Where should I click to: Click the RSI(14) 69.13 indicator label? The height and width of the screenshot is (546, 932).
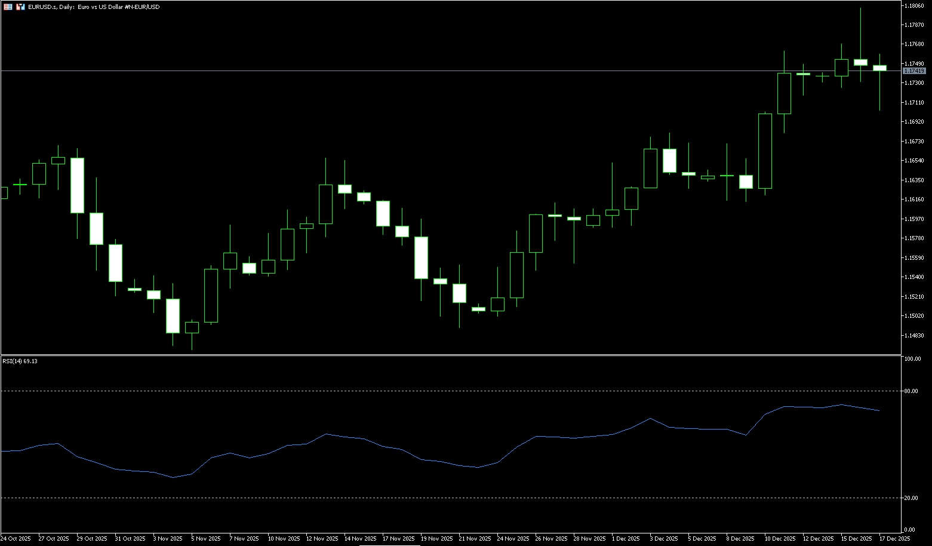coord(20,361)
